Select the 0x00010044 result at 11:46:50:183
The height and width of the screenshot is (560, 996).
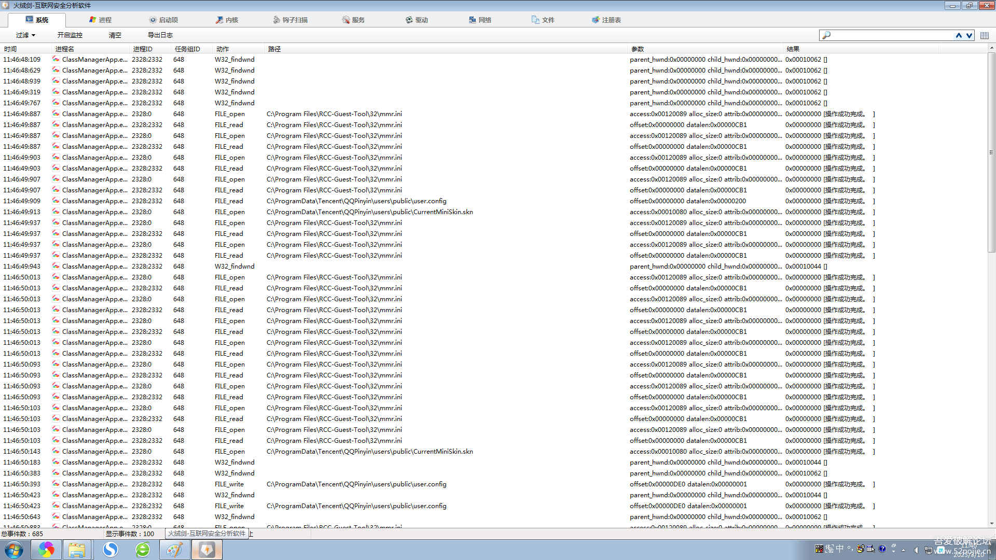tap(806, 462)
